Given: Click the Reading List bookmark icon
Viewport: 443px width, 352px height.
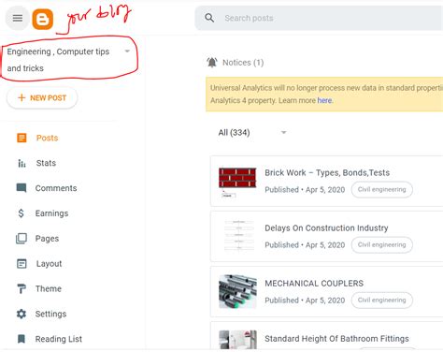Looking at the screenshot, I should click(x=21, y=339).
